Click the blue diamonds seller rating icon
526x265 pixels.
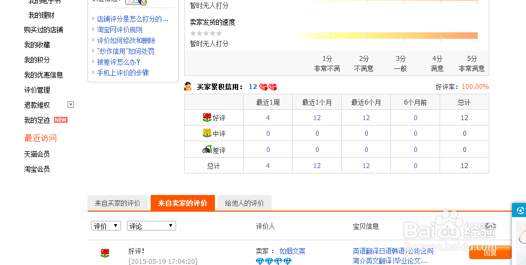(274, 261)
